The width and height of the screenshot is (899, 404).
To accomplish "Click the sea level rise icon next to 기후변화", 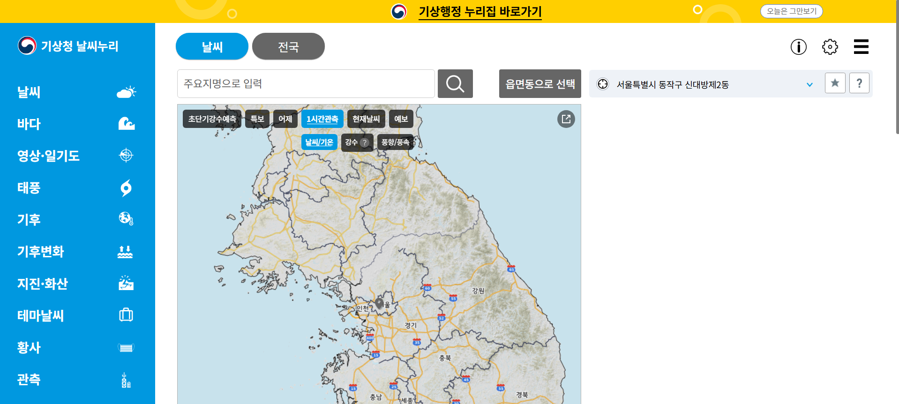I will (x=125, y=252).
